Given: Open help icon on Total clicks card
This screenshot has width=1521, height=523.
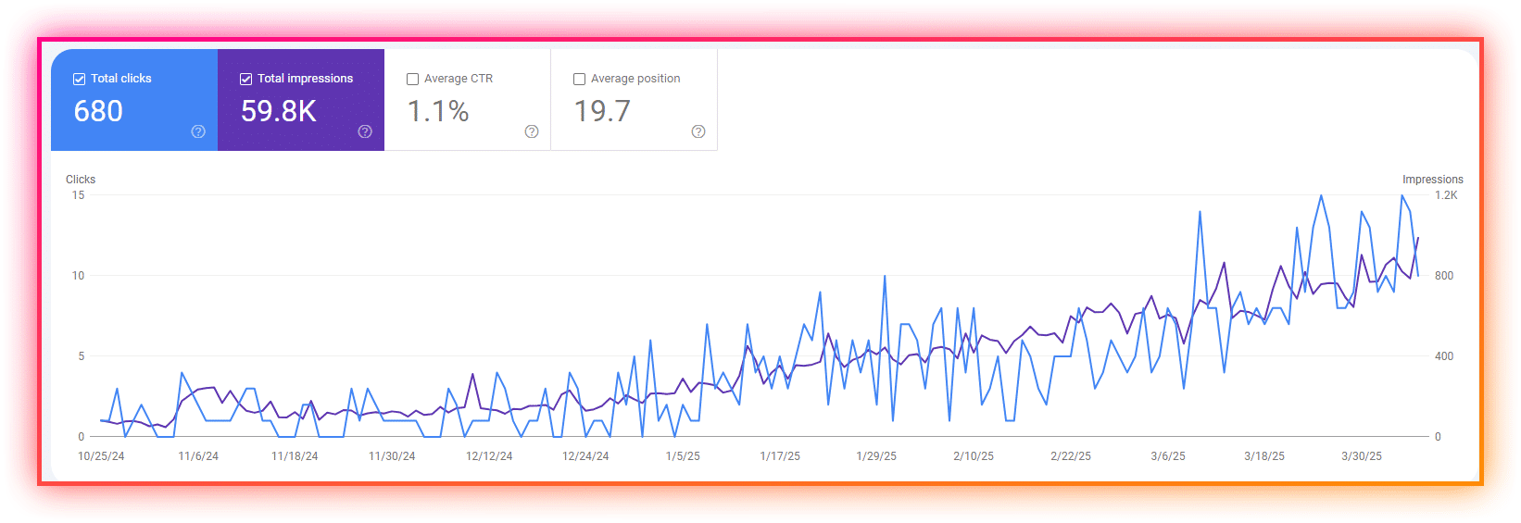Looking at the screenshot, I should (x=198, y=131).
